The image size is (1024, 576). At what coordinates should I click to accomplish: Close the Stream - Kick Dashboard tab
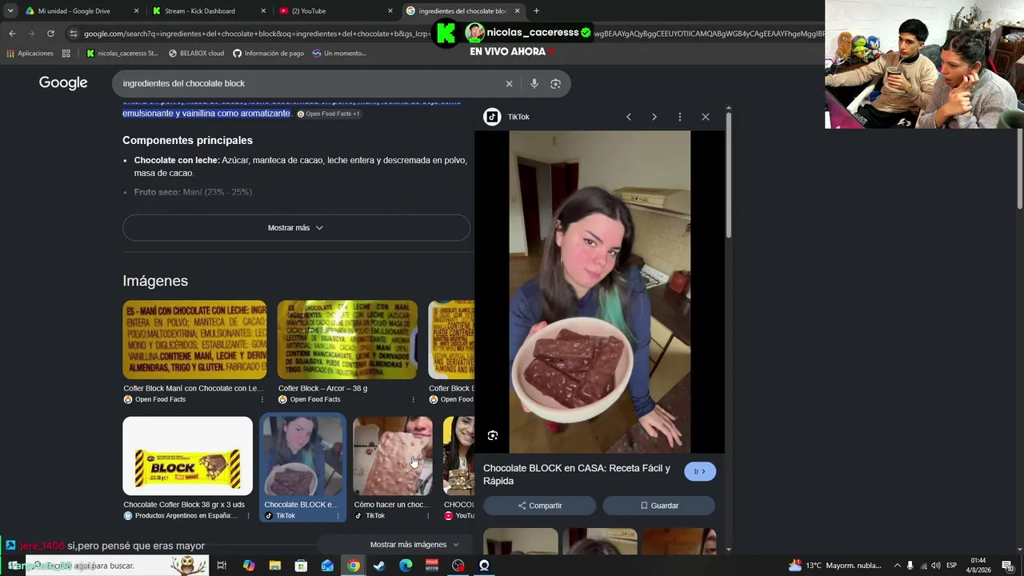pos(263,11)
